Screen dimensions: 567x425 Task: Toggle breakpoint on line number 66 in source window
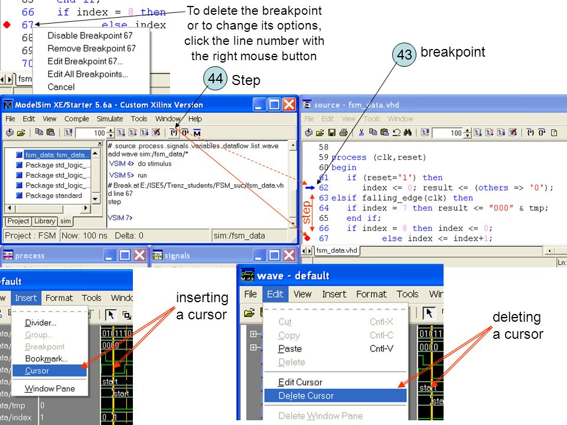pyautogui.click(x=324, y=228)
